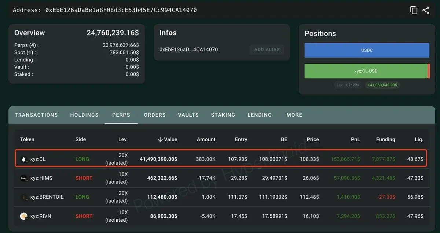The width and height of the screenshot is (440, 233).
Task: Open the TRANSACTIONS tab
Action: 36,115
